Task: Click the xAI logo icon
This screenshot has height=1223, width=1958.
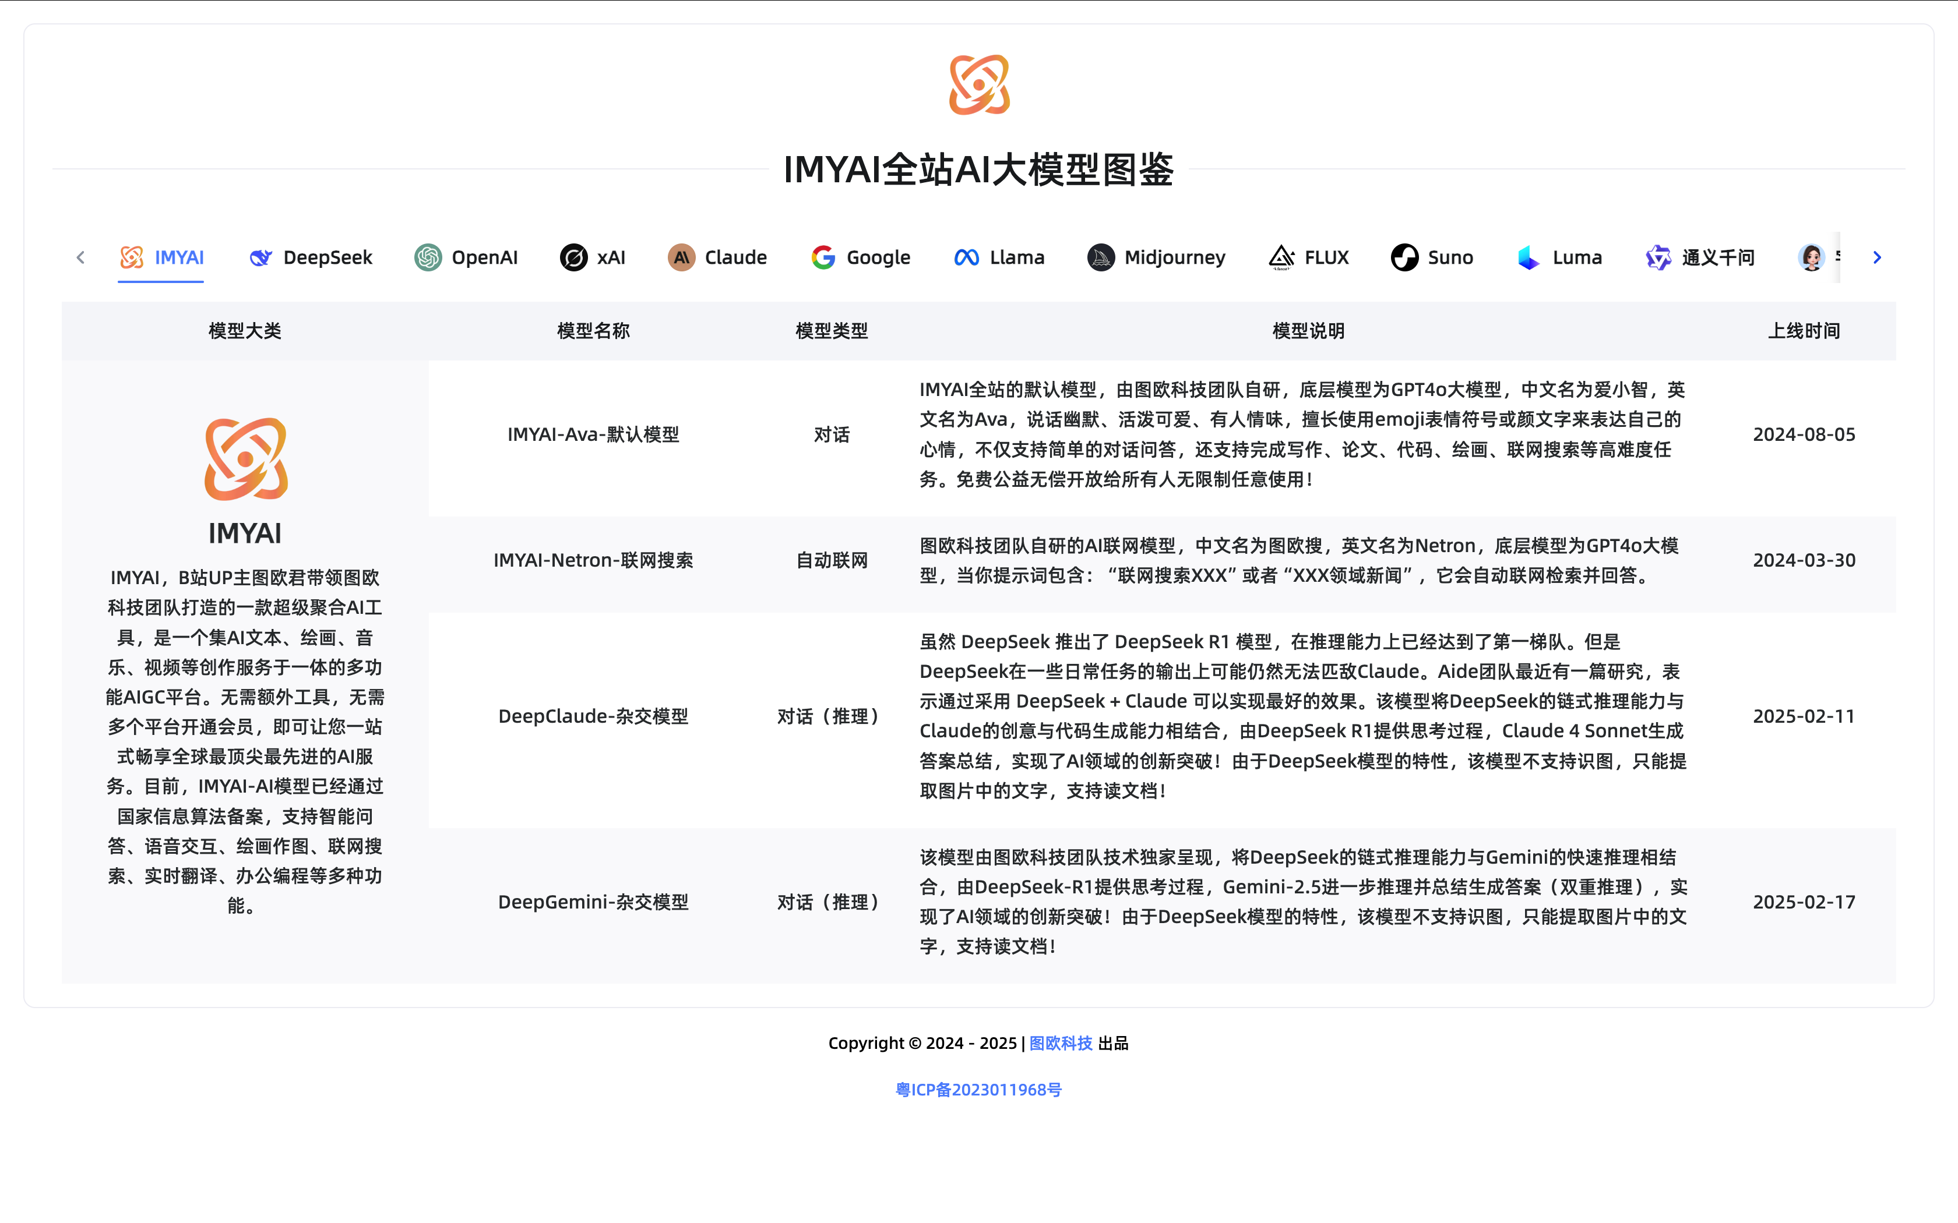Action: click(x=573, y=257)
